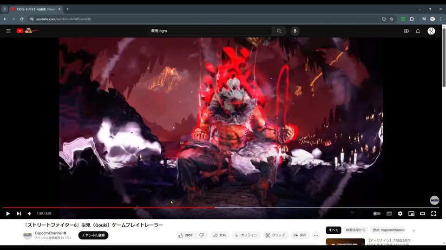
Task: Start voice search with microphone icon
Action: 295,31
